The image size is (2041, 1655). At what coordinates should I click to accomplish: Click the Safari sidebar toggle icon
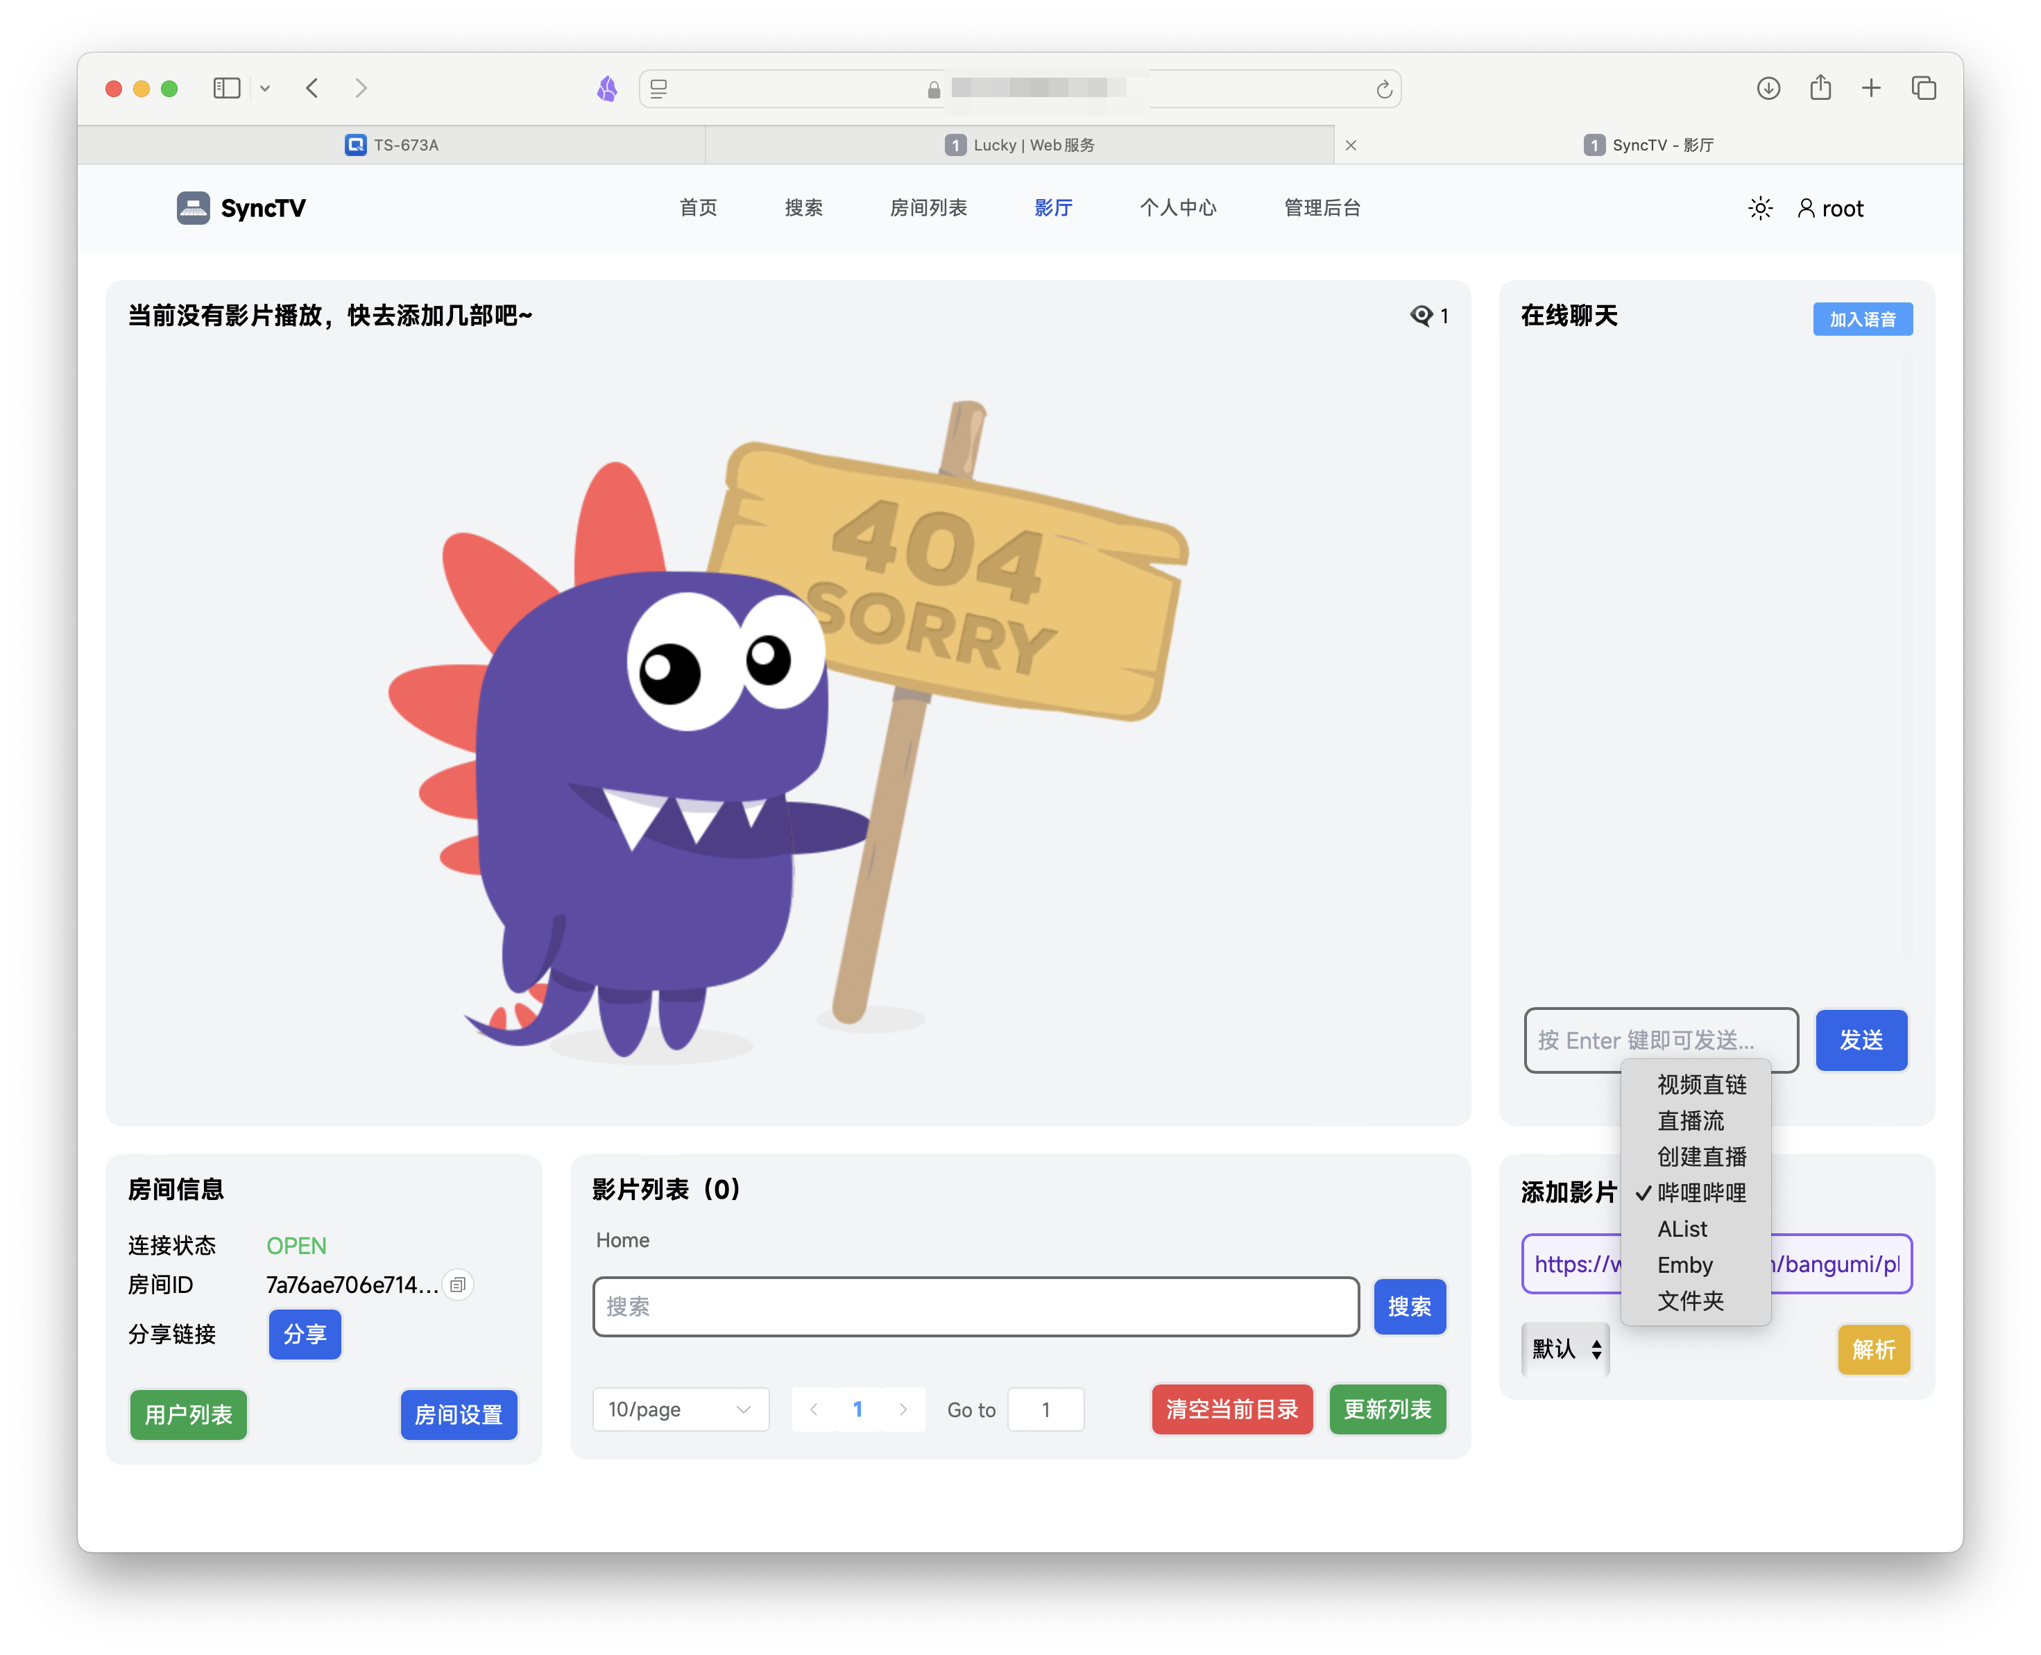226,89
